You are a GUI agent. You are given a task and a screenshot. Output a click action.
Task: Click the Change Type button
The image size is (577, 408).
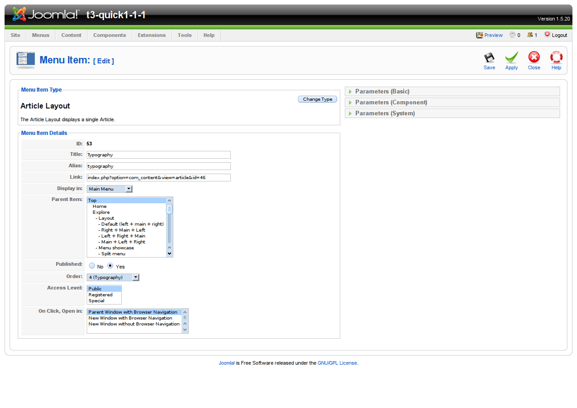point(317,99)
